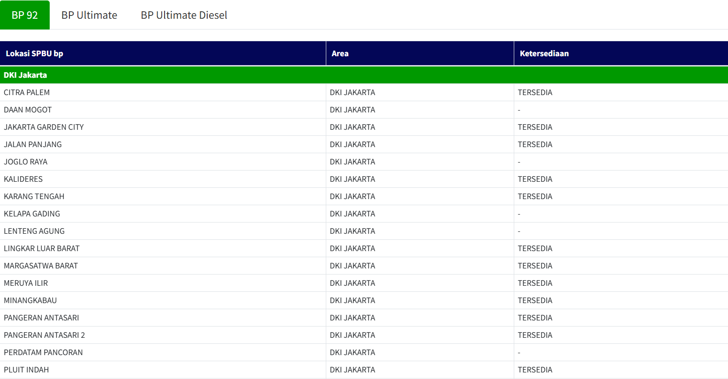Click the JALAN PANJANG station entry
728x379 pixels.
(x=33, y=144)
